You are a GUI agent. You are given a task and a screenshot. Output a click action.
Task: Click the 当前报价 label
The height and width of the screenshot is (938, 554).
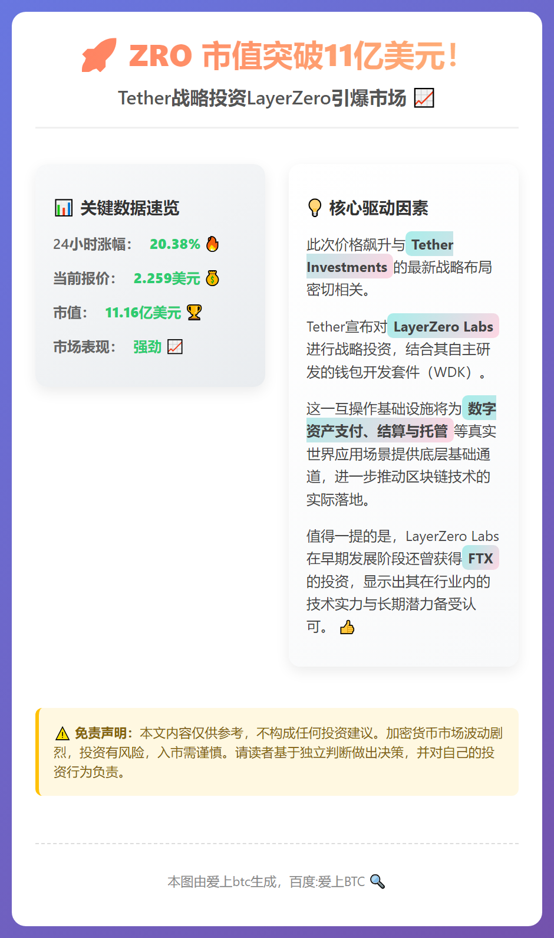point(85,278)
